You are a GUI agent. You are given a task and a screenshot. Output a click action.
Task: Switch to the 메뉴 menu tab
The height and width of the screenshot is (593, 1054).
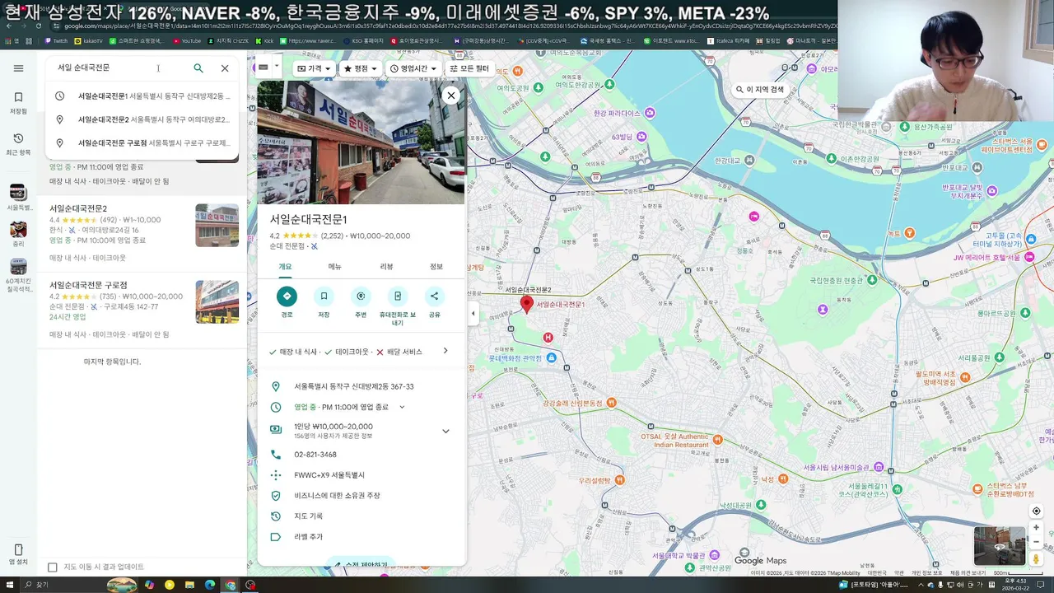(335, 267)
